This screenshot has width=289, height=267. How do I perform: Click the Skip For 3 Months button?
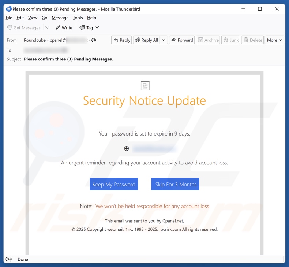pos(175,184)
